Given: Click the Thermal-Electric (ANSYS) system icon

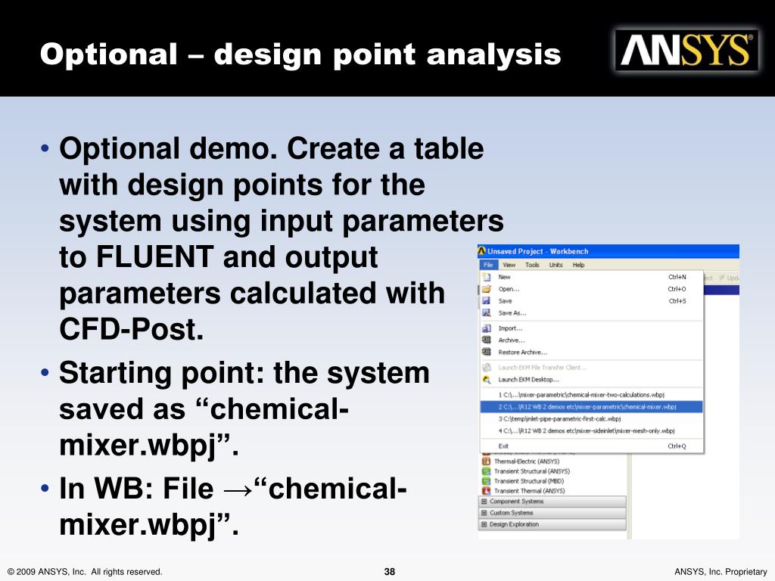Looking at the screenshot, I should (486, 461).
